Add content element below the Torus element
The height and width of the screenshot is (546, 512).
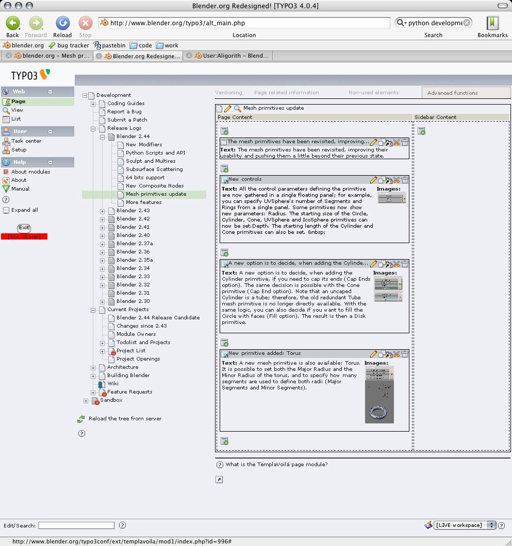click(224, 441)
